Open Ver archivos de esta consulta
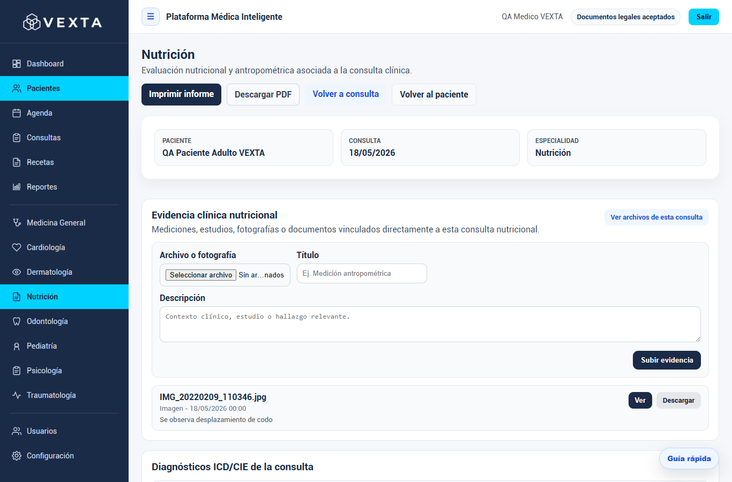Screen dimensions: 732x482 pos(656,217)
